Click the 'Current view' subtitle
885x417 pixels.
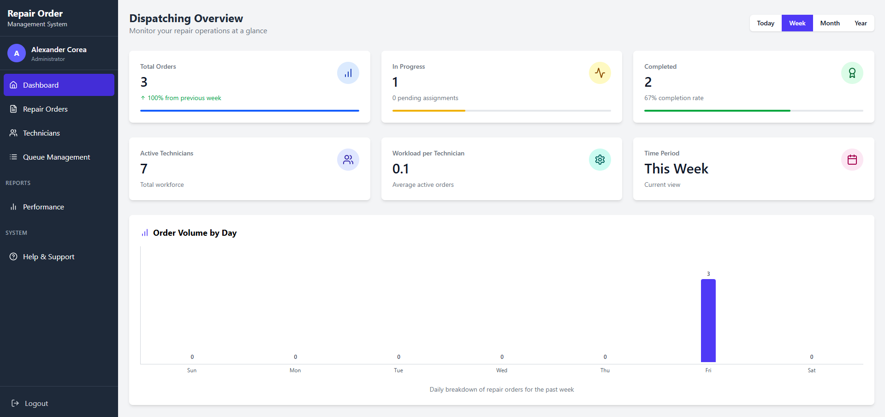point(662,185)
